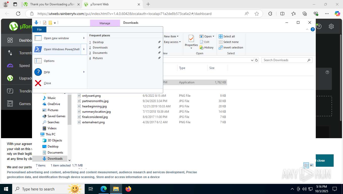Expand Open Windows PowerShell submenu arrow
343x194 pixels.
[84, 49]
